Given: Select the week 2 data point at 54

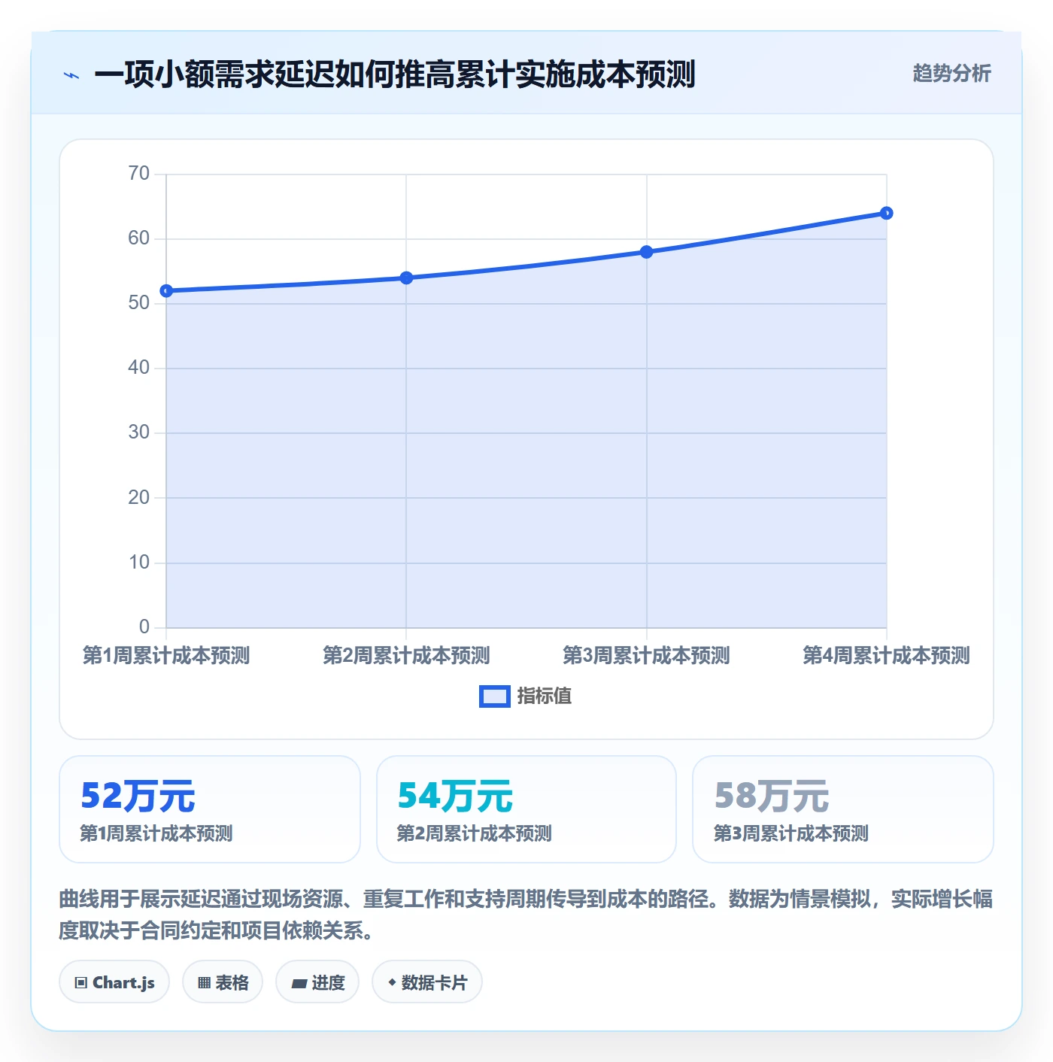Looking at the screenshot, I should (406, 278).
